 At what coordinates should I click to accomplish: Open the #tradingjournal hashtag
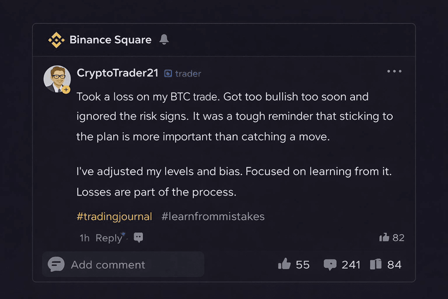pyautogui.click(x=114, y=216)
